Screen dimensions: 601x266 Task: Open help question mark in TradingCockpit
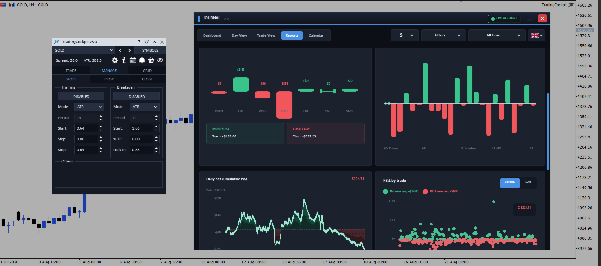click(x=139, y=42)
